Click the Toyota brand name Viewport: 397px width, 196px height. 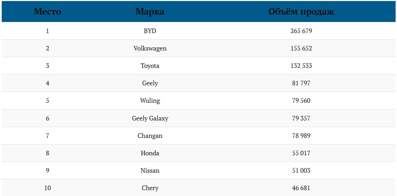(150, 66)
